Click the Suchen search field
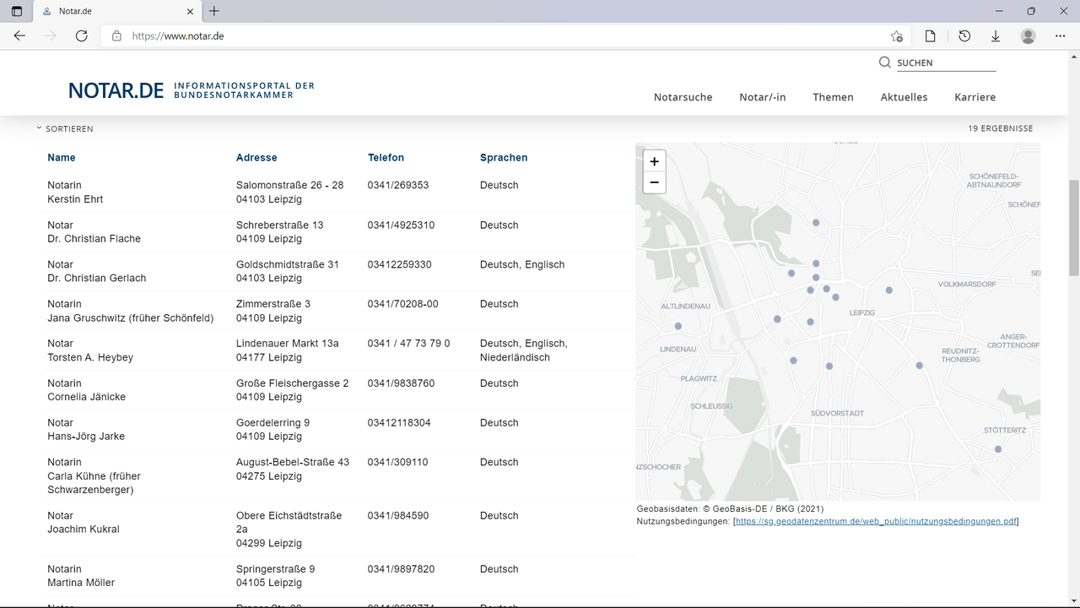 pos(946,62)
